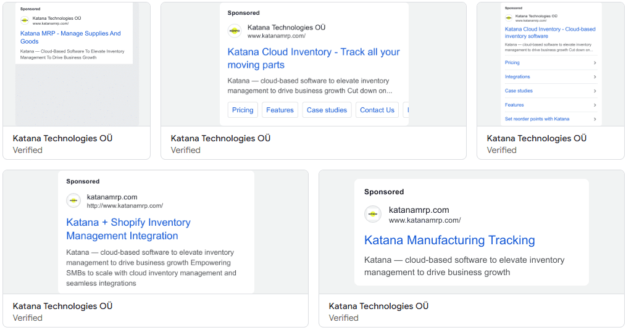The height and width of the screenshot is (330, 626).
Task: Click 'Katana Technologies OÜ' label under Manufacturing Tracking ad
Action: point(378,306)
